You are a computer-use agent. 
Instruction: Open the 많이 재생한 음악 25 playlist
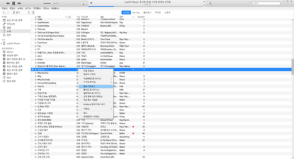(x=16, y=59)
